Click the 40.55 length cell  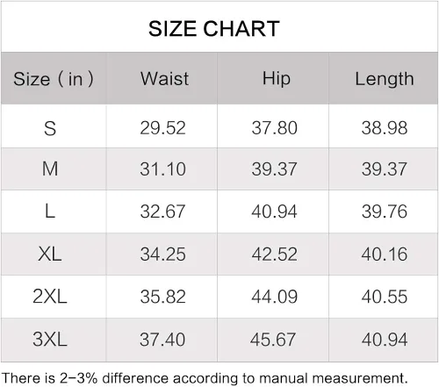385,297
